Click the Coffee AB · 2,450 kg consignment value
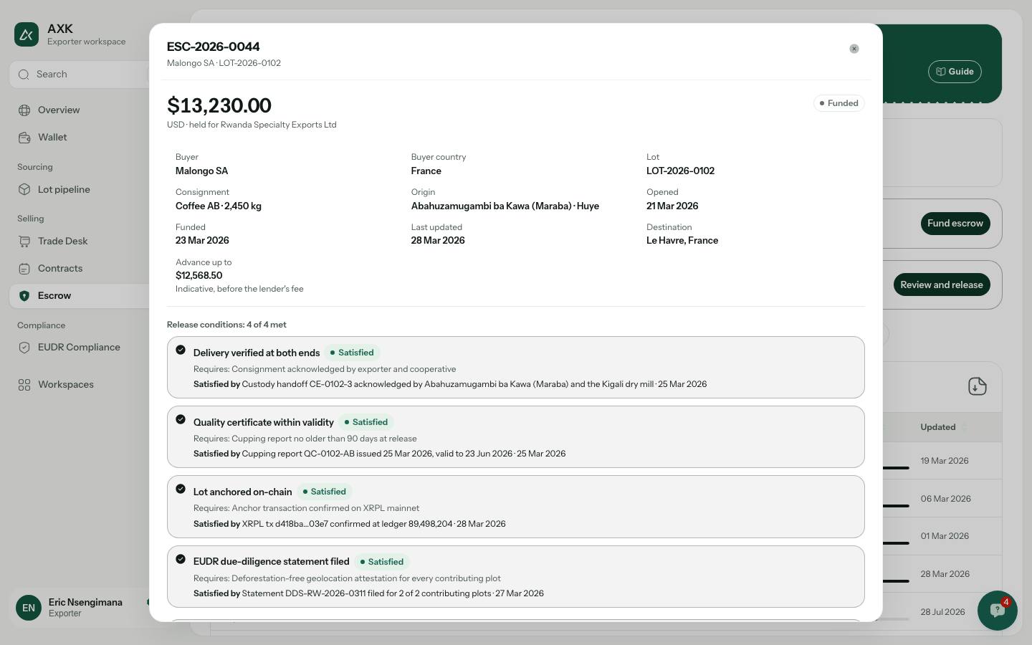Viewport: 1032px width, 645px height. click(x=219, y=206)
